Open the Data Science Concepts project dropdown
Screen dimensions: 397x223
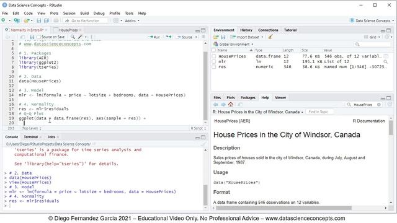(x=372, y=20)
